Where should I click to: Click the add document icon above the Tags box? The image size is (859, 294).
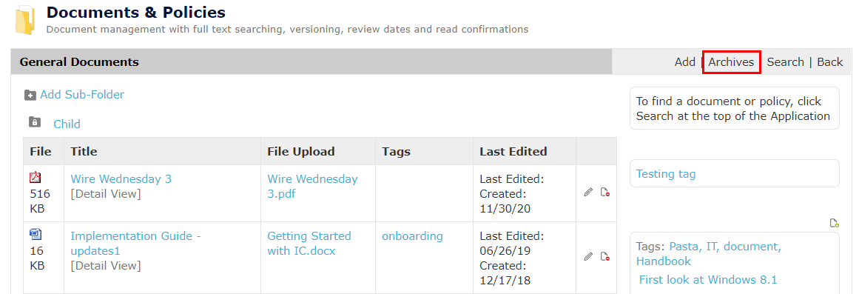pyautogui.click(x=835, y=223)
